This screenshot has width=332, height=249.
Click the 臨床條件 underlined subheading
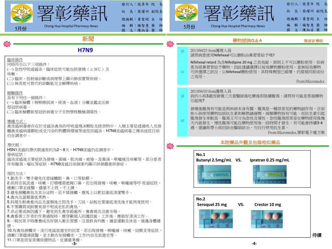coord(15,60)
